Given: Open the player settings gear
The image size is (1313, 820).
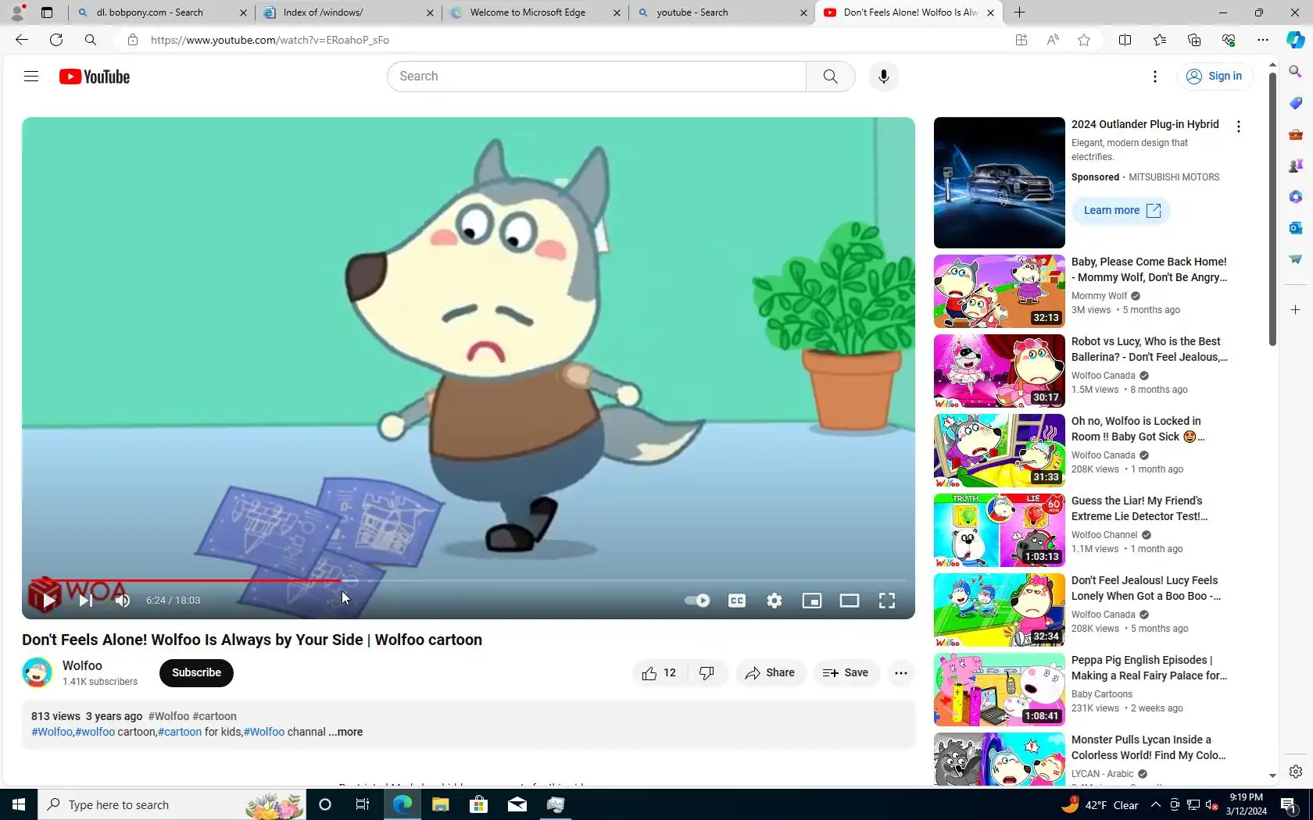Looking at the screenshot, I should pos(775,601).
